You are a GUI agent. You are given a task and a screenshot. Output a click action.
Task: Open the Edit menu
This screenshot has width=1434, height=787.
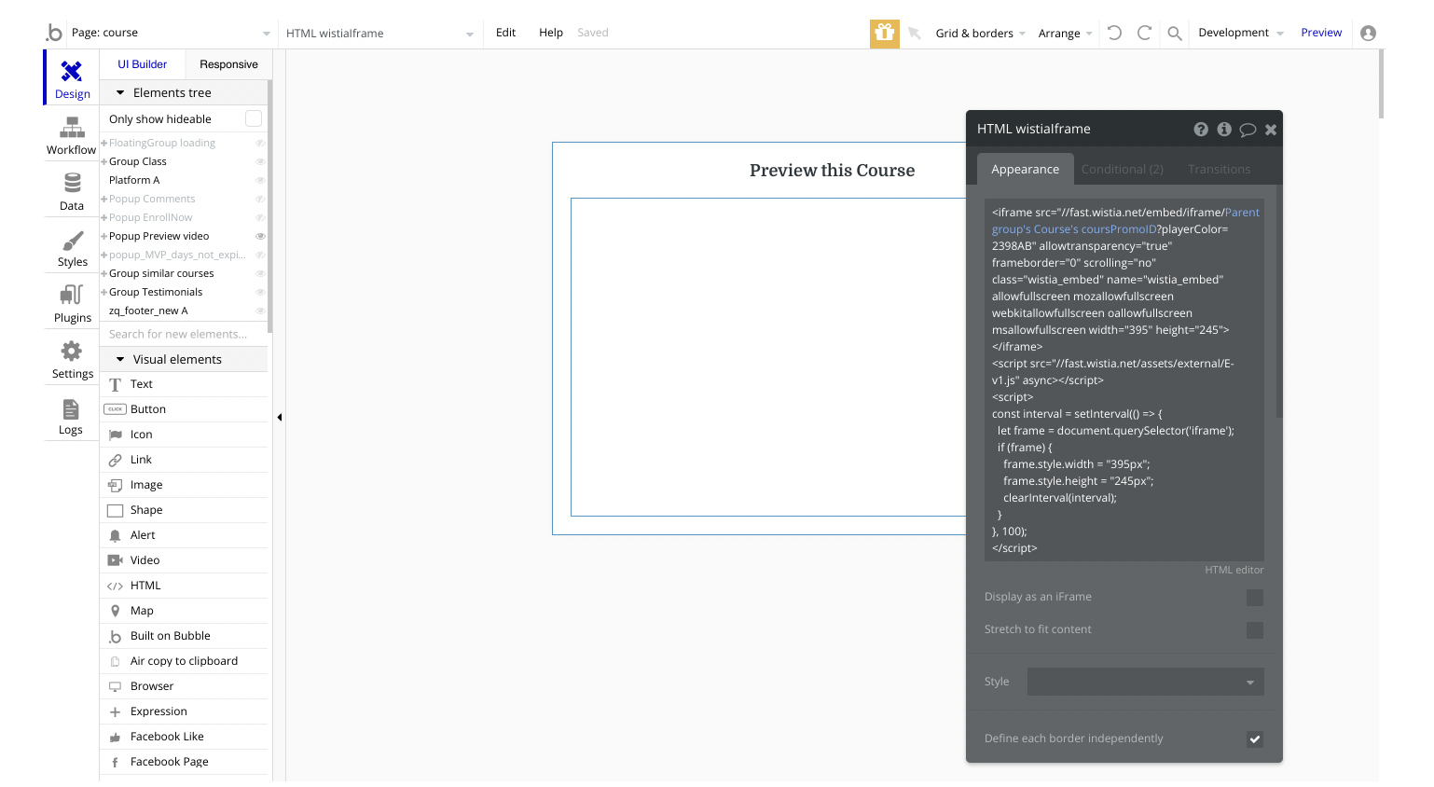(505, 33)
